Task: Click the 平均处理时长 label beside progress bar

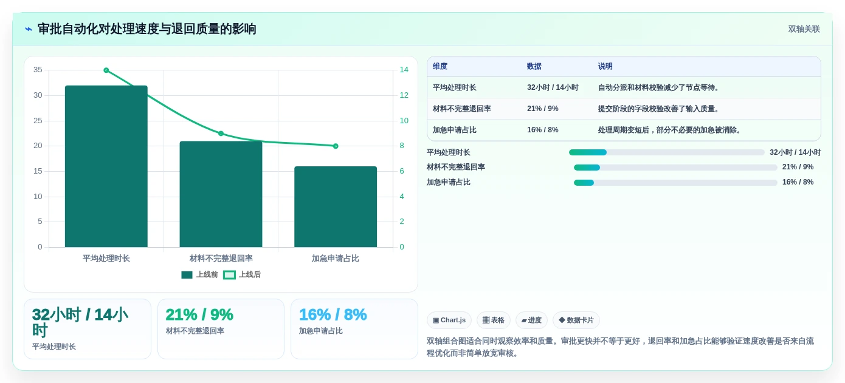Action: coord(449,152)
